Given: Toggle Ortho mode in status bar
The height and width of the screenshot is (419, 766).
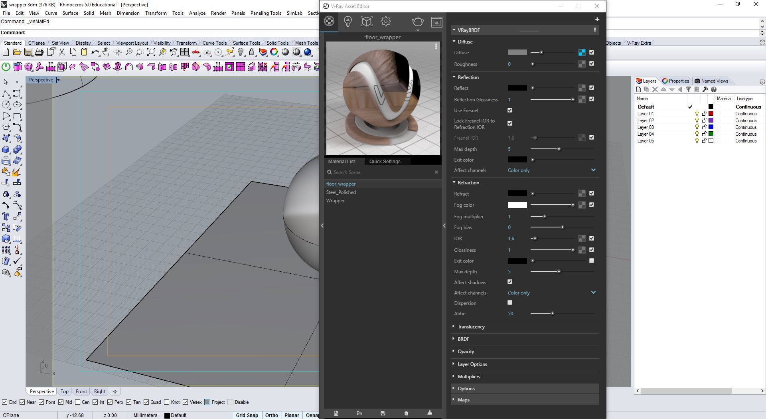Looking at the screenshot, I should coord(272,415).
